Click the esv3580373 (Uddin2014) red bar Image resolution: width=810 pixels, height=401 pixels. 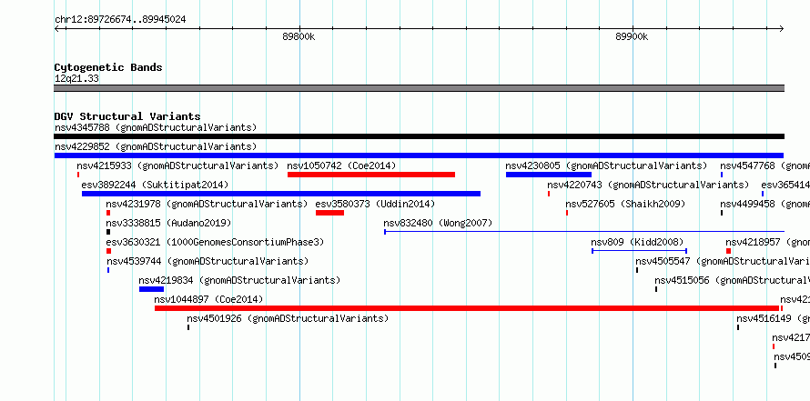329,213
